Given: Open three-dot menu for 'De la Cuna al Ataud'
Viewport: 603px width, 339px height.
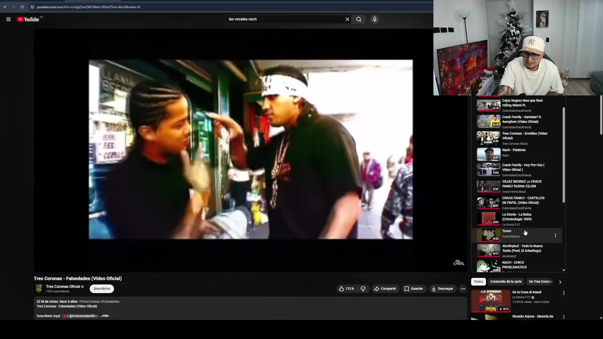Looking at the screenshot, I should click(x=563, y=293).
